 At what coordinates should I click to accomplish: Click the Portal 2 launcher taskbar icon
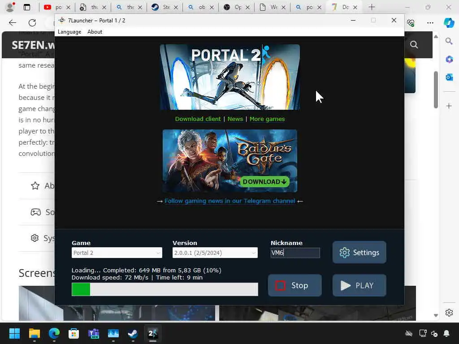tap(153, 333)
